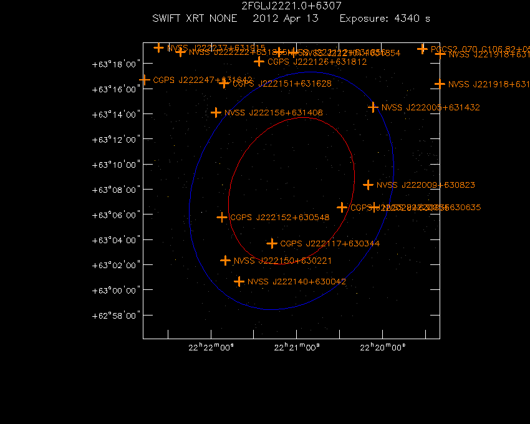The image size is (530, 424).
Task: Select the cross marker of NVSS J222005+631432
Action: [373, 107]
